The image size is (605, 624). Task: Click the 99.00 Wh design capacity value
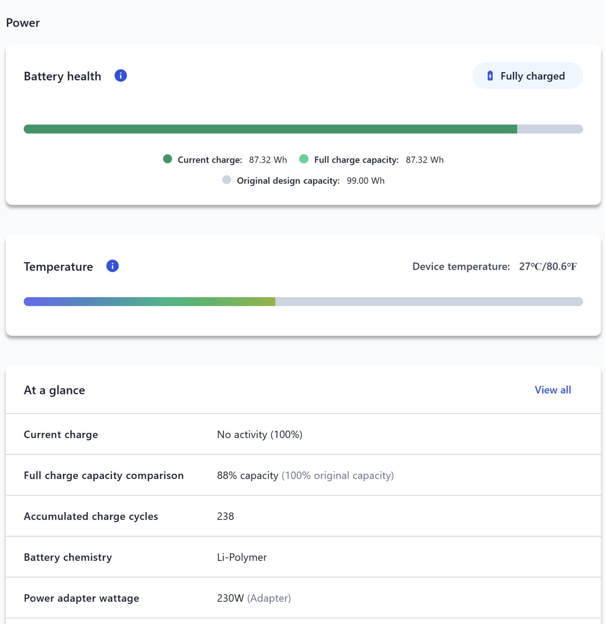pyautogui.click(x=365, y=181)
